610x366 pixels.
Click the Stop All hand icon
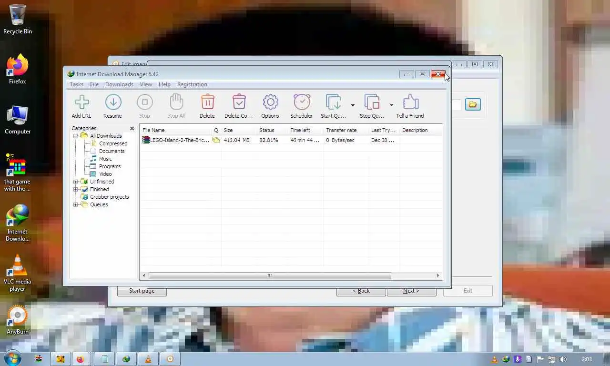[x=176, y=106]
